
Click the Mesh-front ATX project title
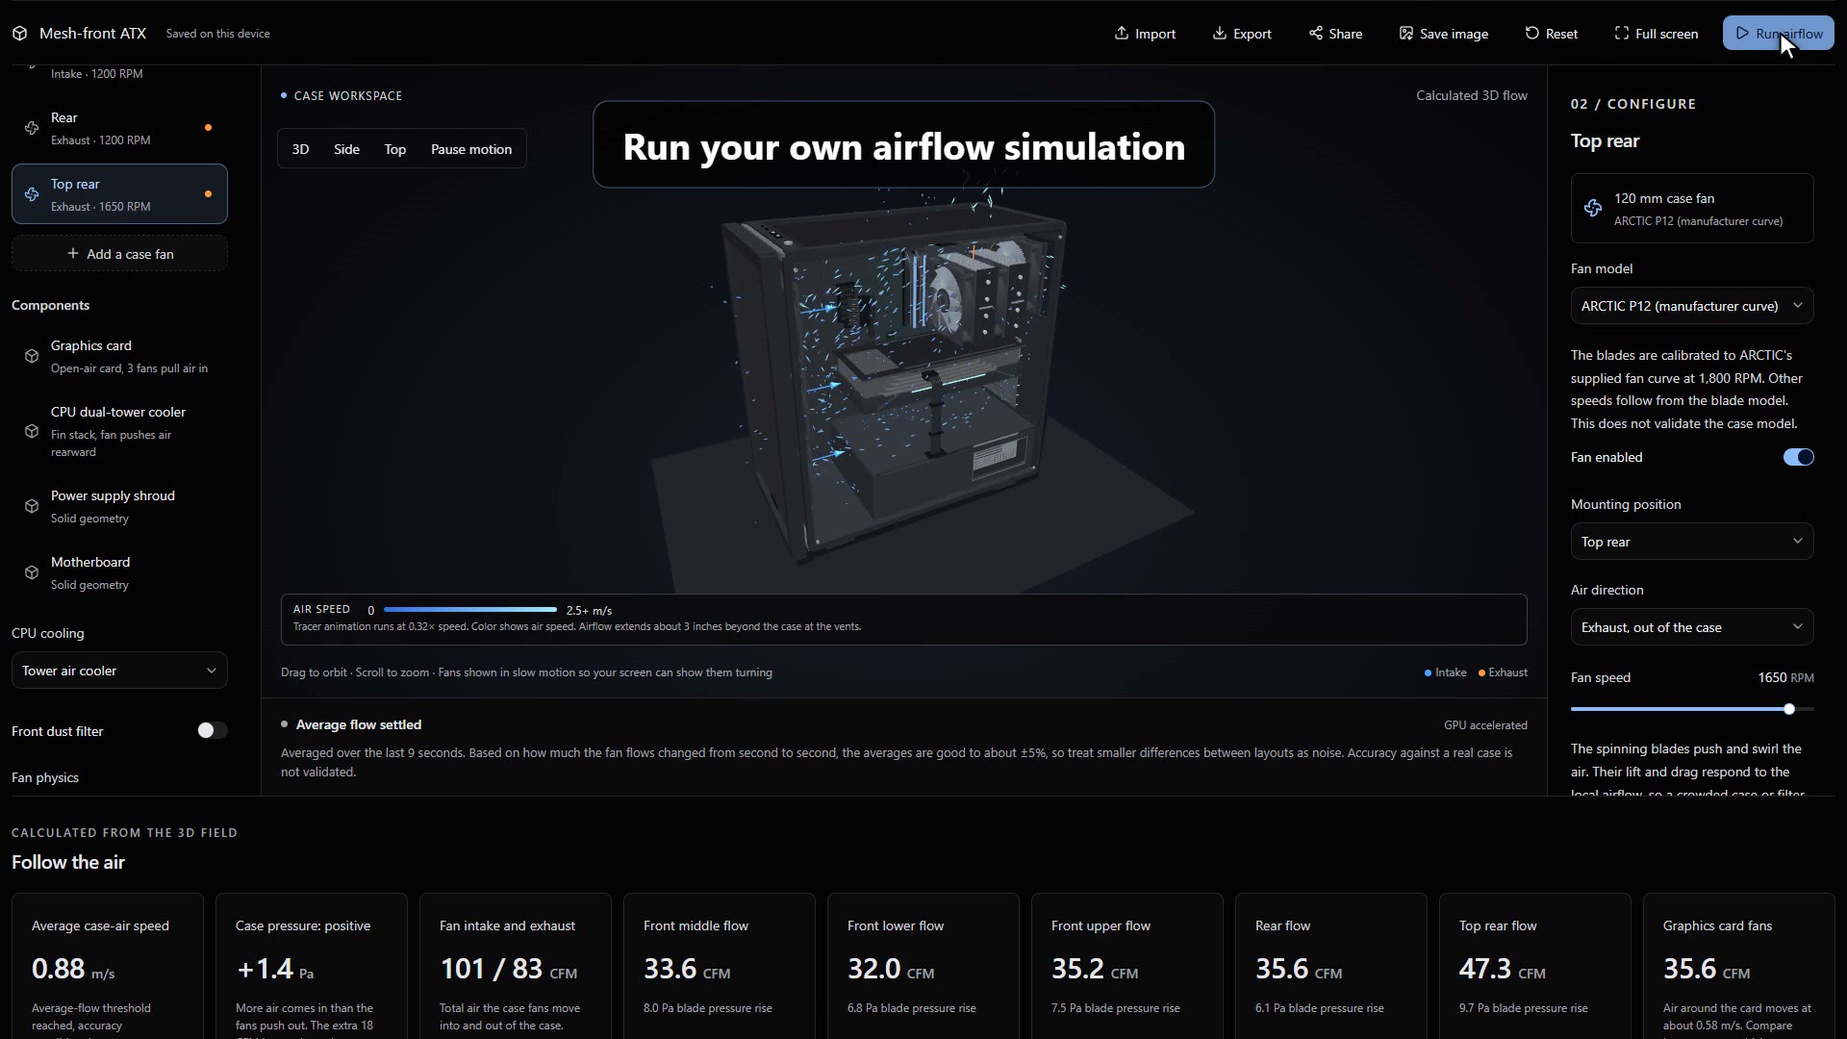pyautogui.click(x=92, y=33)
